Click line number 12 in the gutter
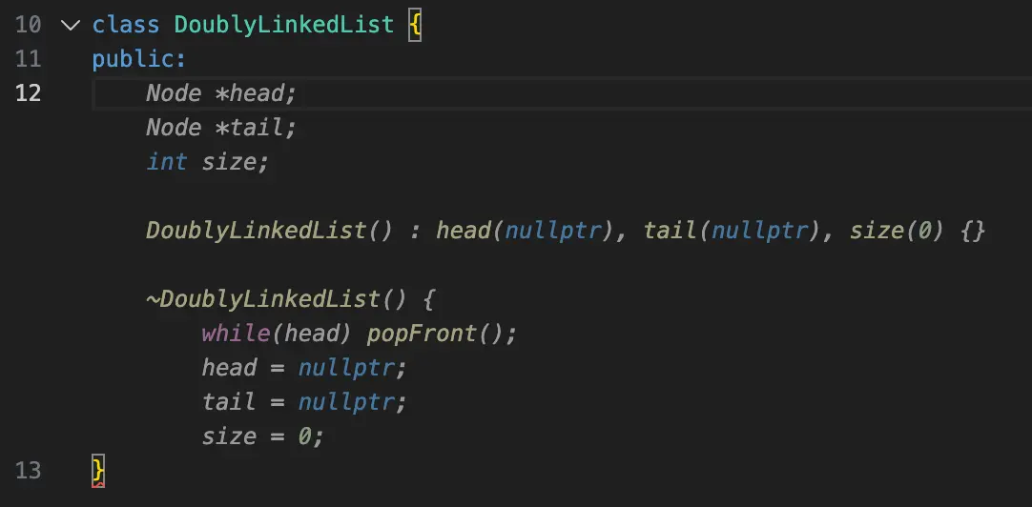The width and height of the screenshot is (1032, 507). [x=29, y=93]
